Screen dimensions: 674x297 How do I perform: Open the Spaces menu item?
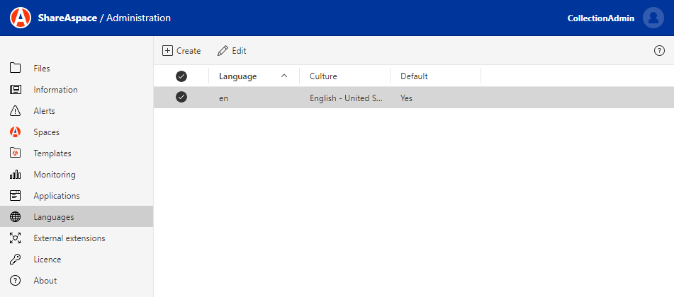(x=47, y=132)
